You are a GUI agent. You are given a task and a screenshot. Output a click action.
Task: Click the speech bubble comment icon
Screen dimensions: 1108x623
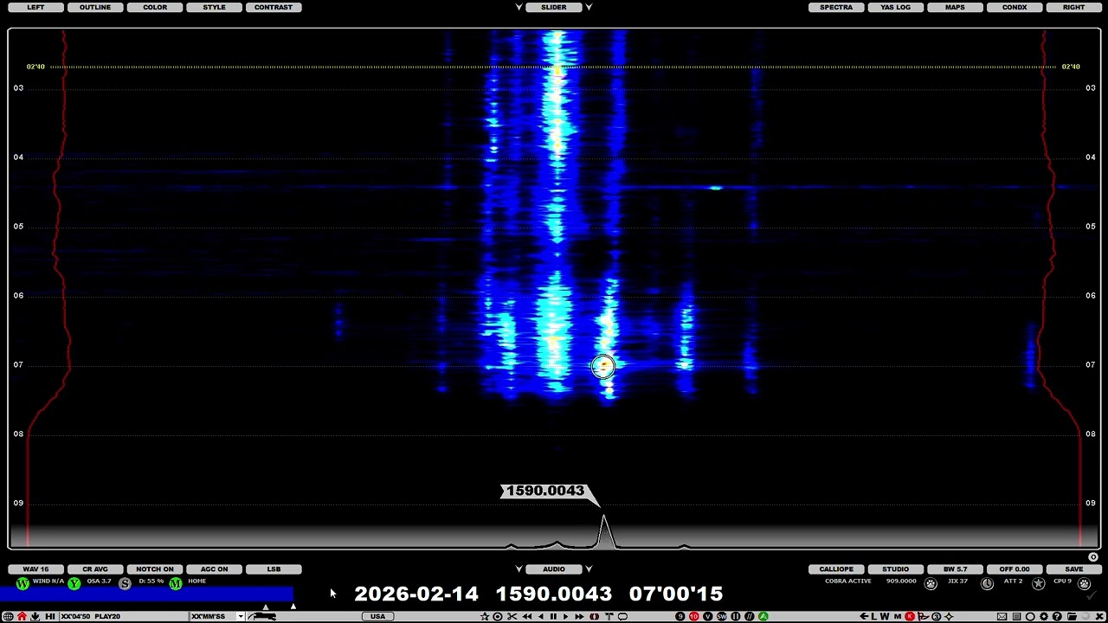[x=622, y=617]
